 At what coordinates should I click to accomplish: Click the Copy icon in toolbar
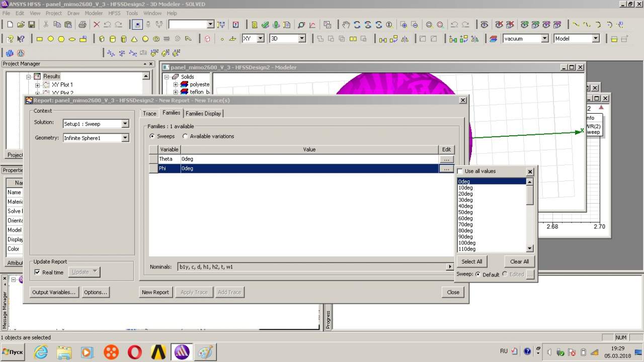[x=57, y=25]
